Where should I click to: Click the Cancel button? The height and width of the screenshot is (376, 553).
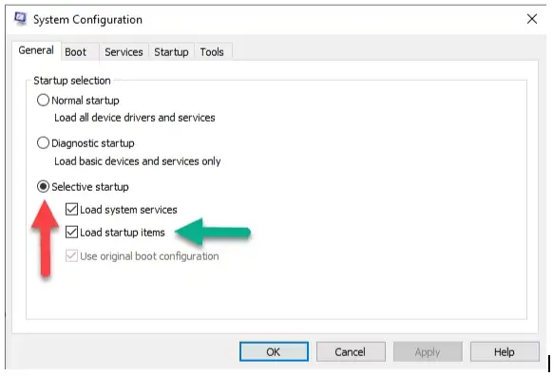point(351,351)
